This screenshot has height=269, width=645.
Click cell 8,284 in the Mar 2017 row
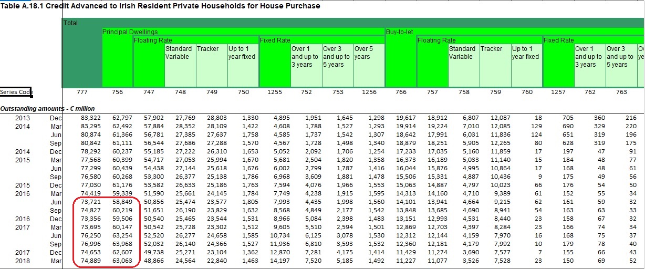pos(502,227)
